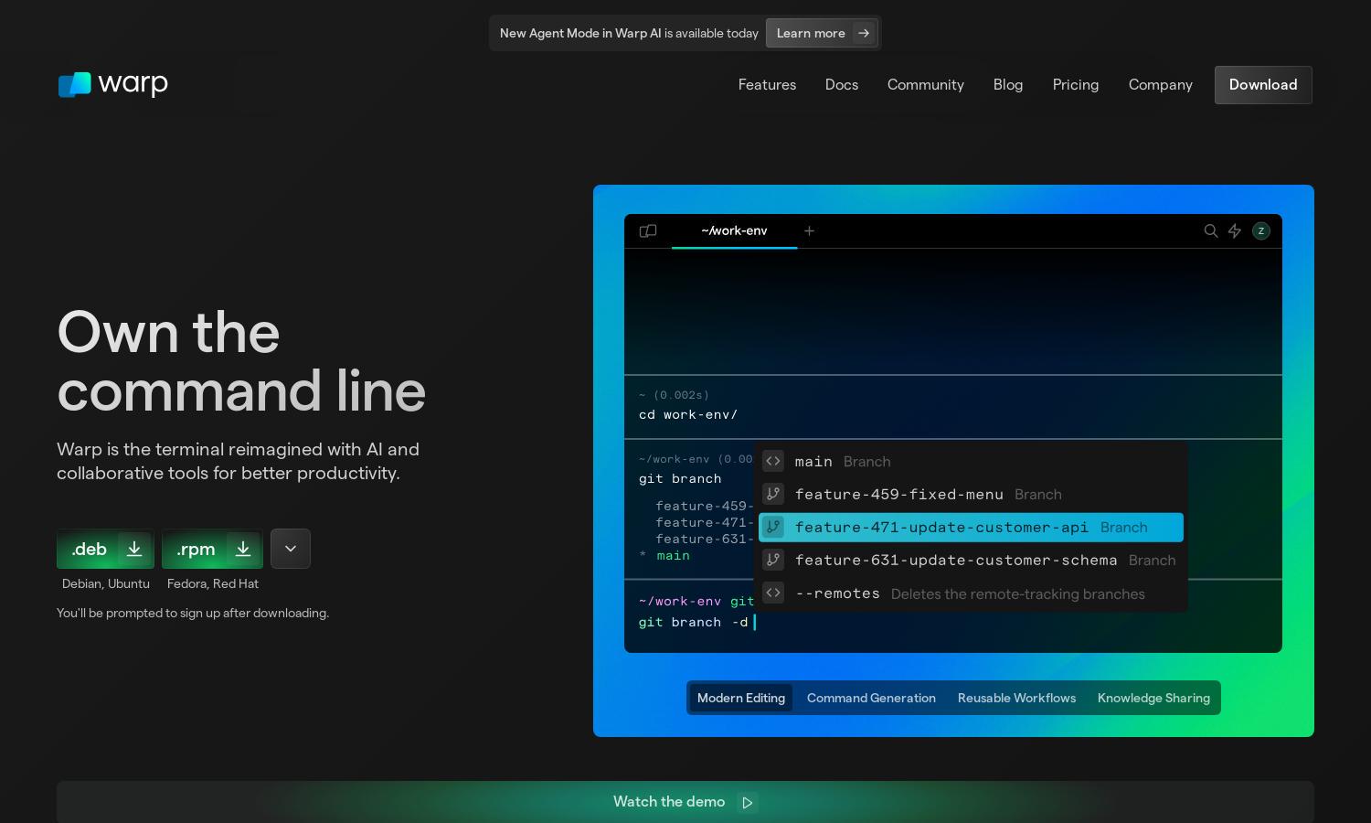Download the .deb package

click(x=105, y=549)
